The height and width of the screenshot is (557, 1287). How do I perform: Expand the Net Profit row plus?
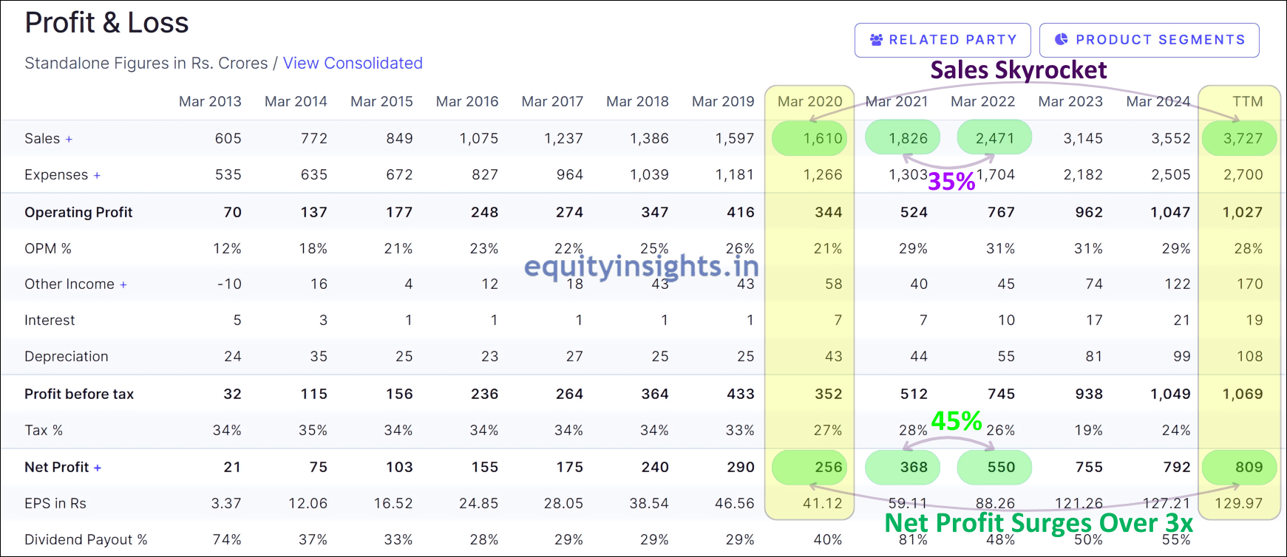coord(98,468)
